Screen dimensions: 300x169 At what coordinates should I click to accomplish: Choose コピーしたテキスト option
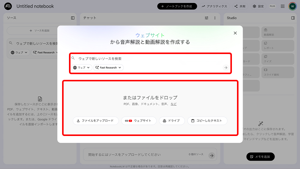(207, 121)
